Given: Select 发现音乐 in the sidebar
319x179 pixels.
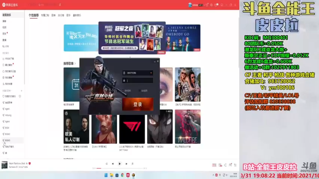Looking at the screenshot, I should pyautogui.click(x=12, y=15).
